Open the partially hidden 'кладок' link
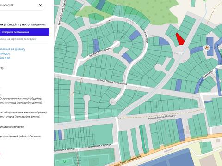 click(x=5, y=53)
